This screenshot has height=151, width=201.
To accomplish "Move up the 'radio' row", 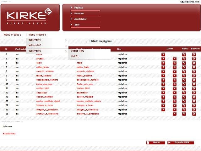I will 175,63.
